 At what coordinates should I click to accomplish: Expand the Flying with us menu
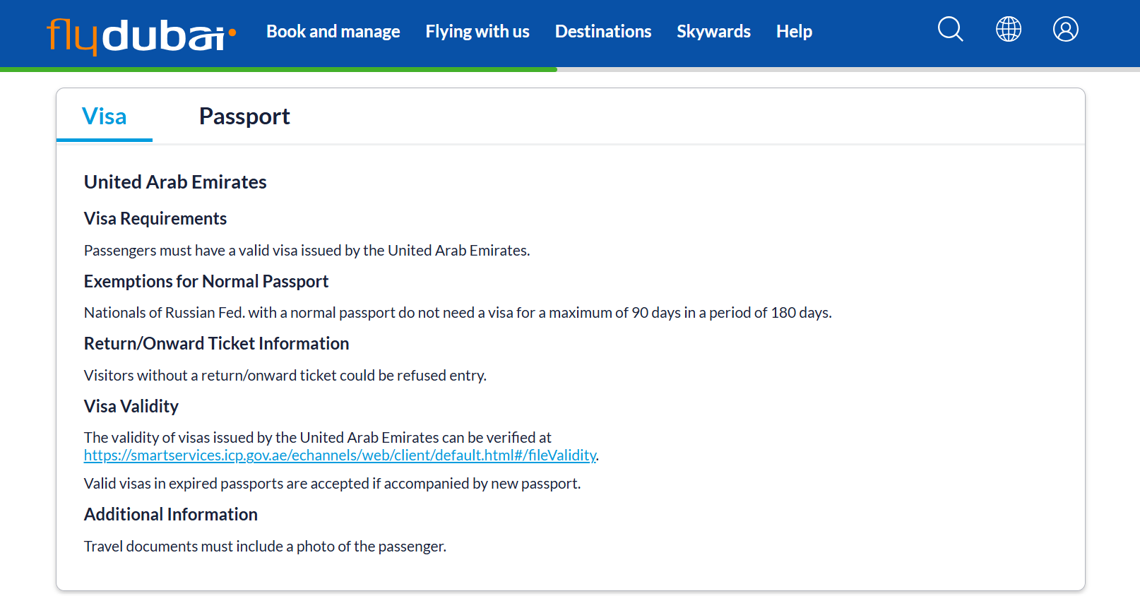(477, 32)
